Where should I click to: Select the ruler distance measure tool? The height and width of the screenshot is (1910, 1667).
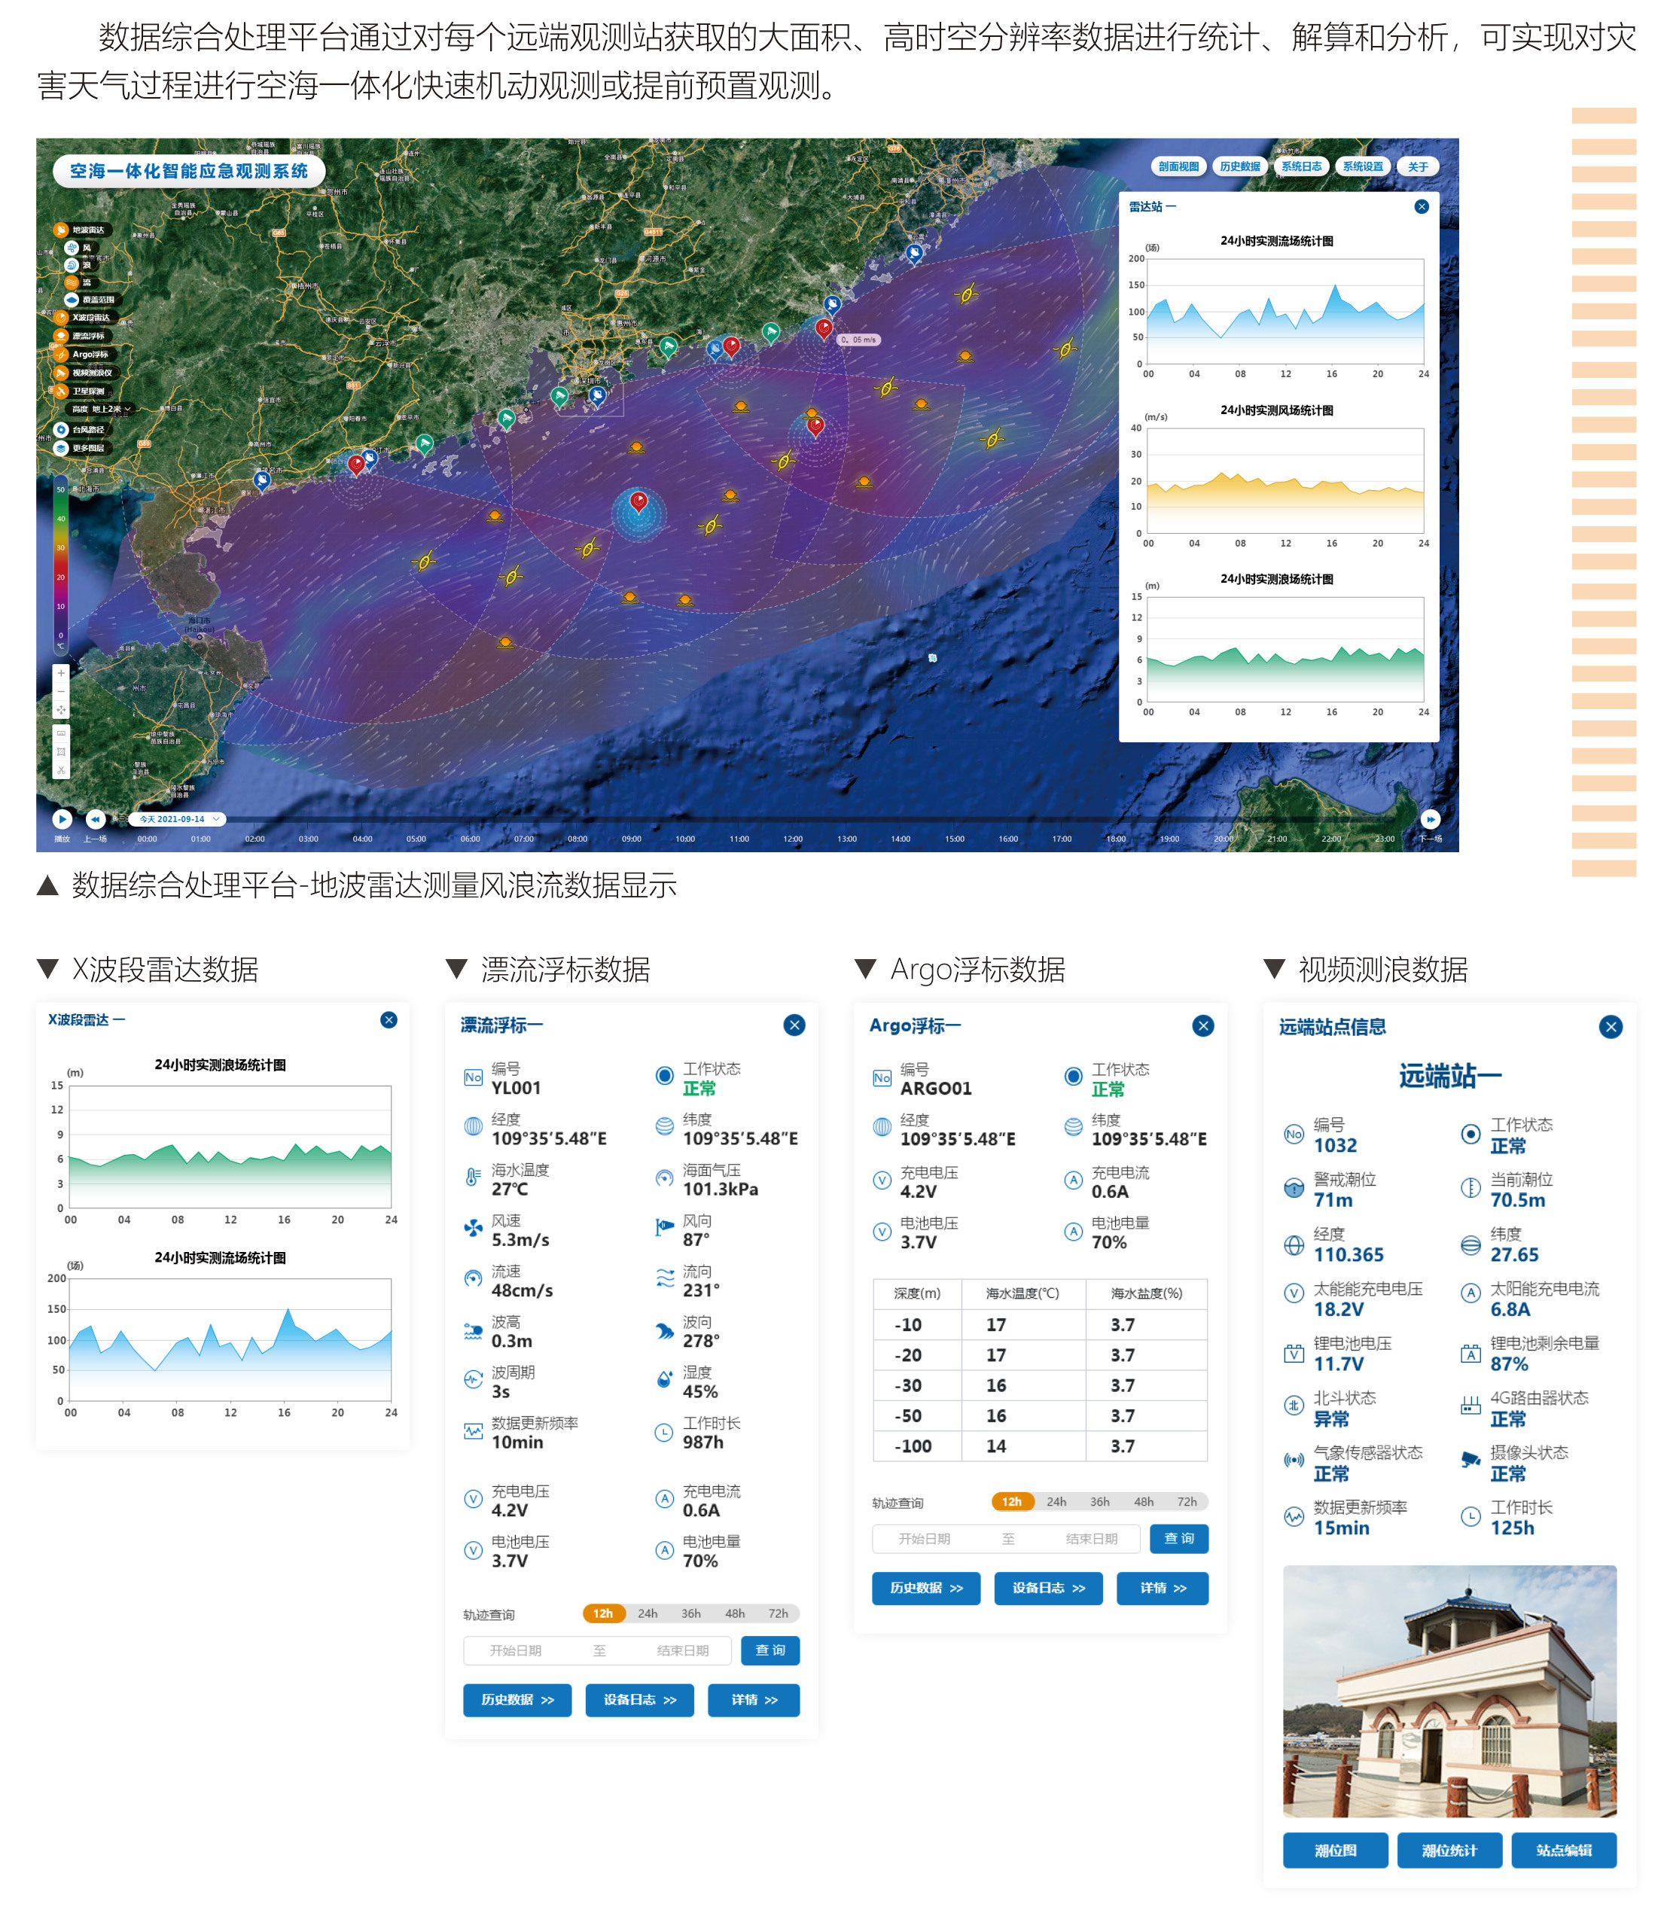tap(60, 733)
